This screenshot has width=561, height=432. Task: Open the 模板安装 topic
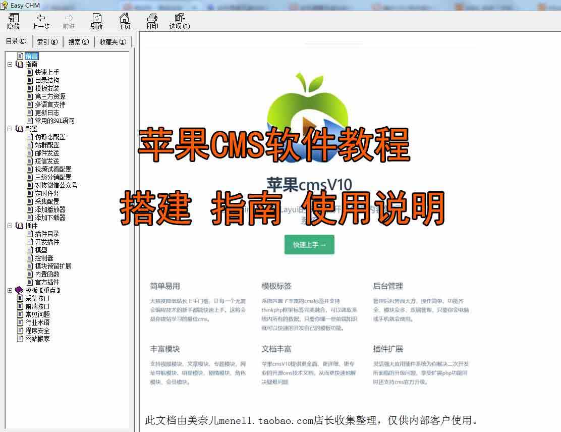click(x=47, y=88)
